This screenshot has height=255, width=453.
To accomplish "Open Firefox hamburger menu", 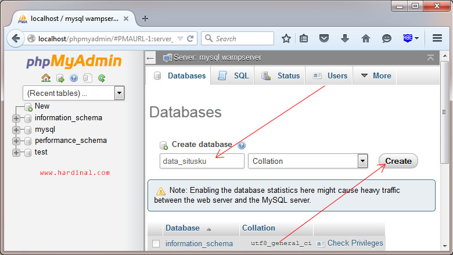I will coord(437,38).
